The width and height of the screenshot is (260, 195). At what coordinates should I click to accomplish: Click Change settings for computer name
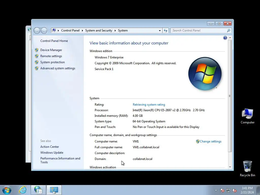click(x=210, y=141)
